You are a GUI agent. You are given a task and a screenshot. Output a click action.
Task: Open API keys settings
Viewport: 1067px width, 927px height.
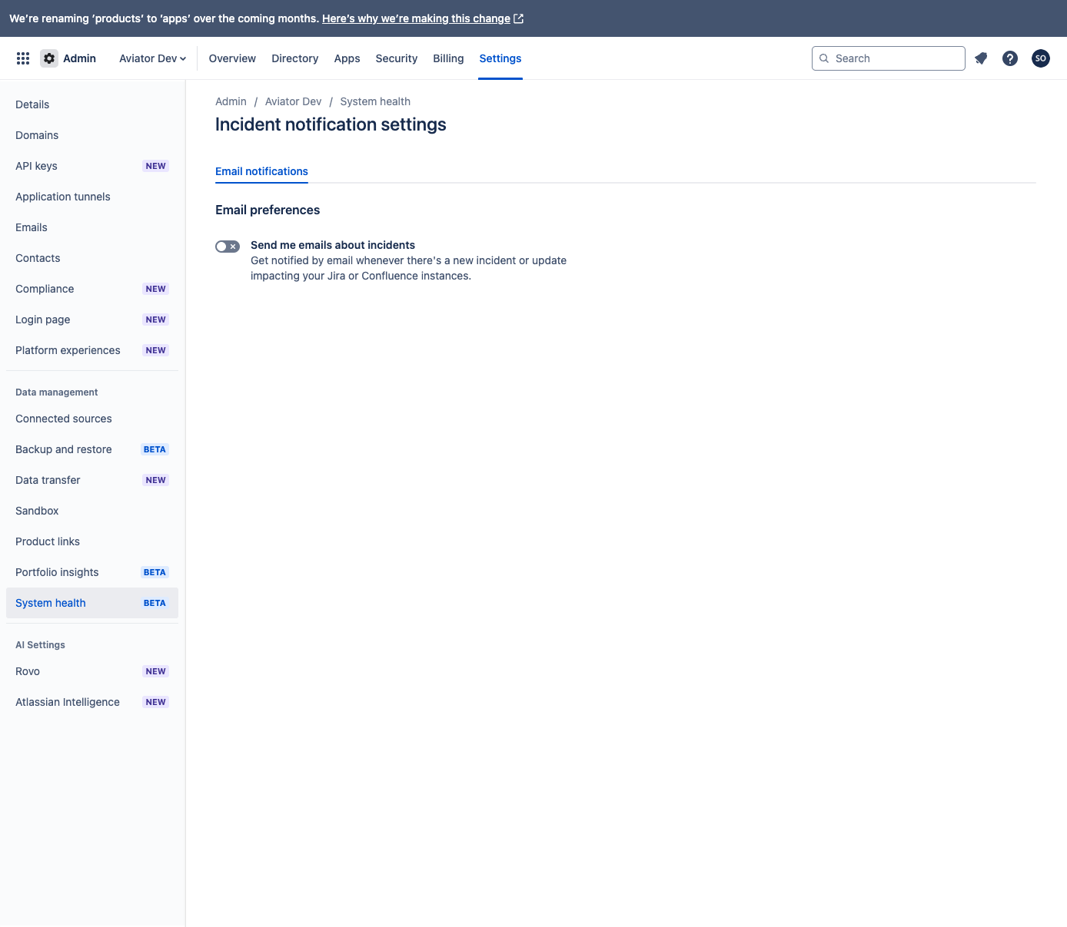click(x=92, y=166)
